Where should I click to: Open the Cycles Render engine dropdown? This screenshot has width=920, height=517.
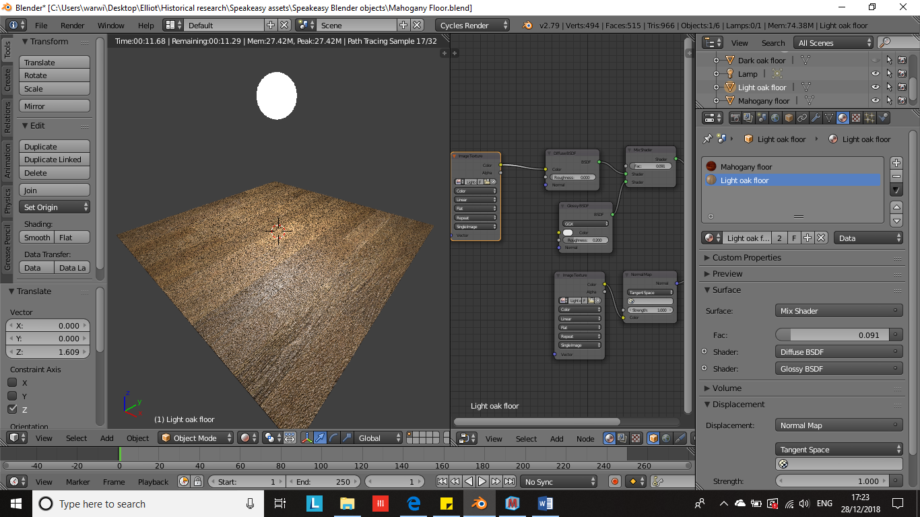[473, 26]
